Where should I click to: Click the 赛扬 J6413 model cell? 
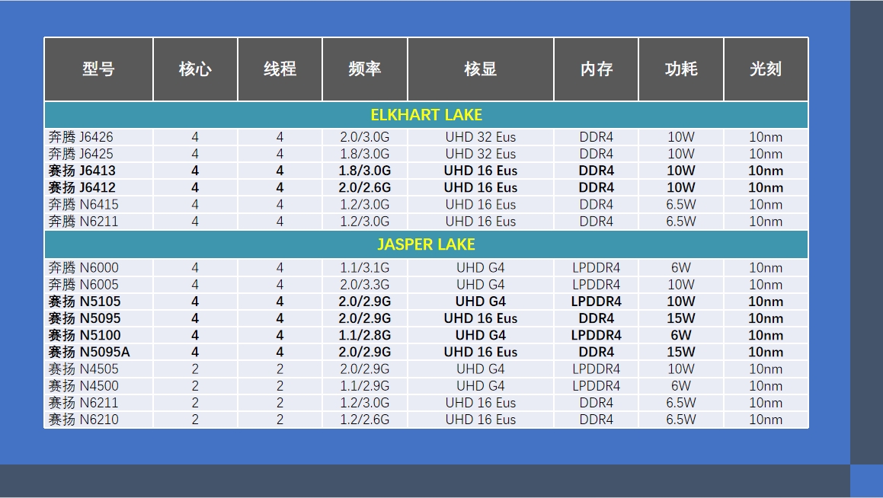click(98, 171)
